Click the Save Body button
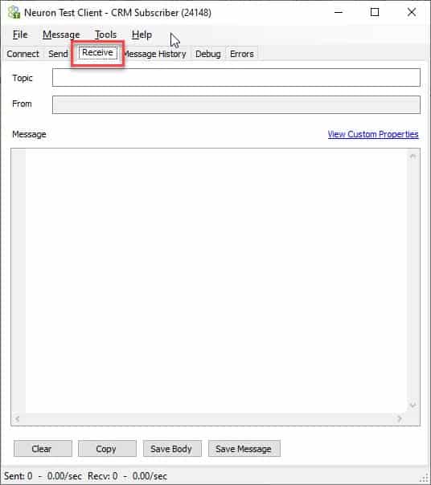The width and height of the screenshot is (431, 485). tap(172, 449)
